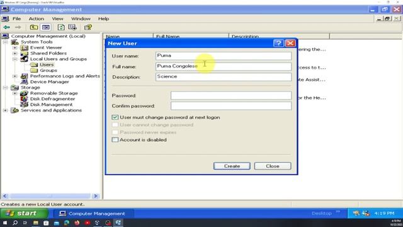Expand the Event Viewer tree node

click(15, 48)
